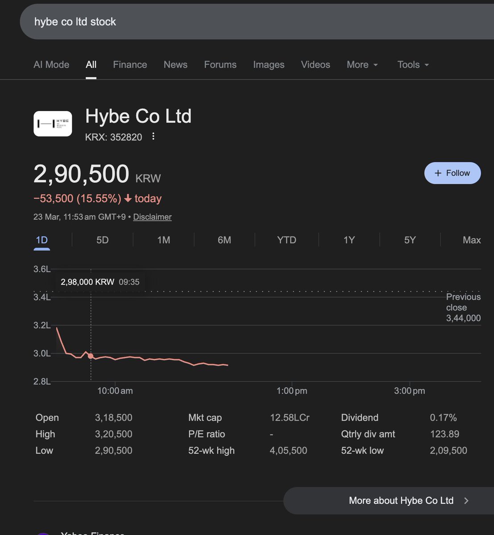The image size is (494, 535).
Task: Go to the Forums tab
Action: click(x=220, y=65)
